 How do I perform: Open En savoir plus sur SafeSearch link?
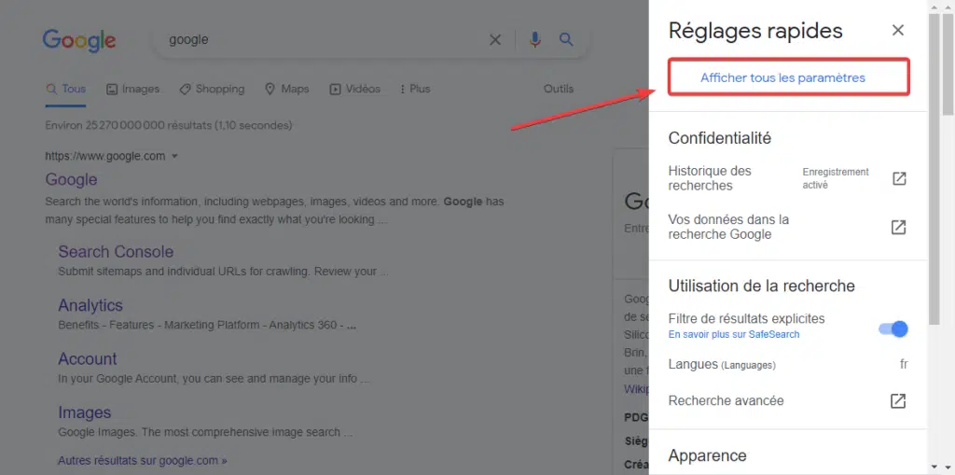(x=734, y=334)
